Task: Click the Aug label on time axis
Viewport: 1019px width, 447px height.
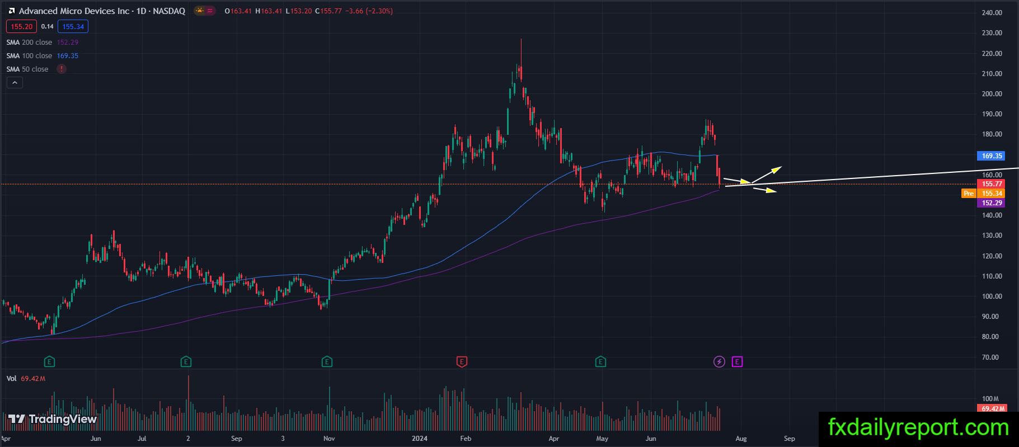Action: [741, 439]
